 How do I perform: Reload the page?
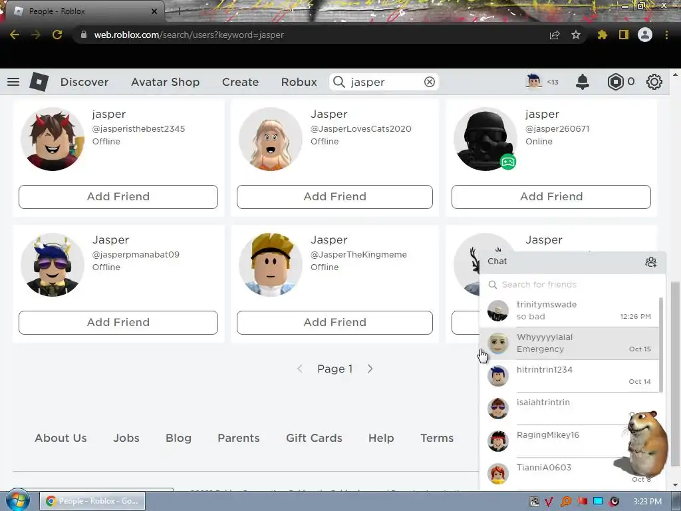(57, 35)
